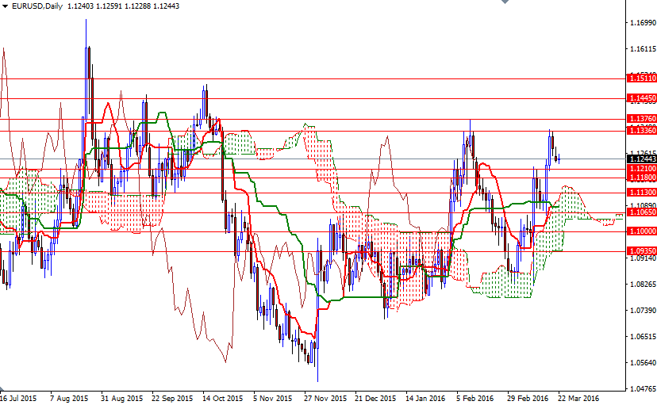Image resolution: width=657 pixels, height=405 pixels.
Task: Open the dropdown arrow beside EURUSD,Daily
Action: point(5,6)
